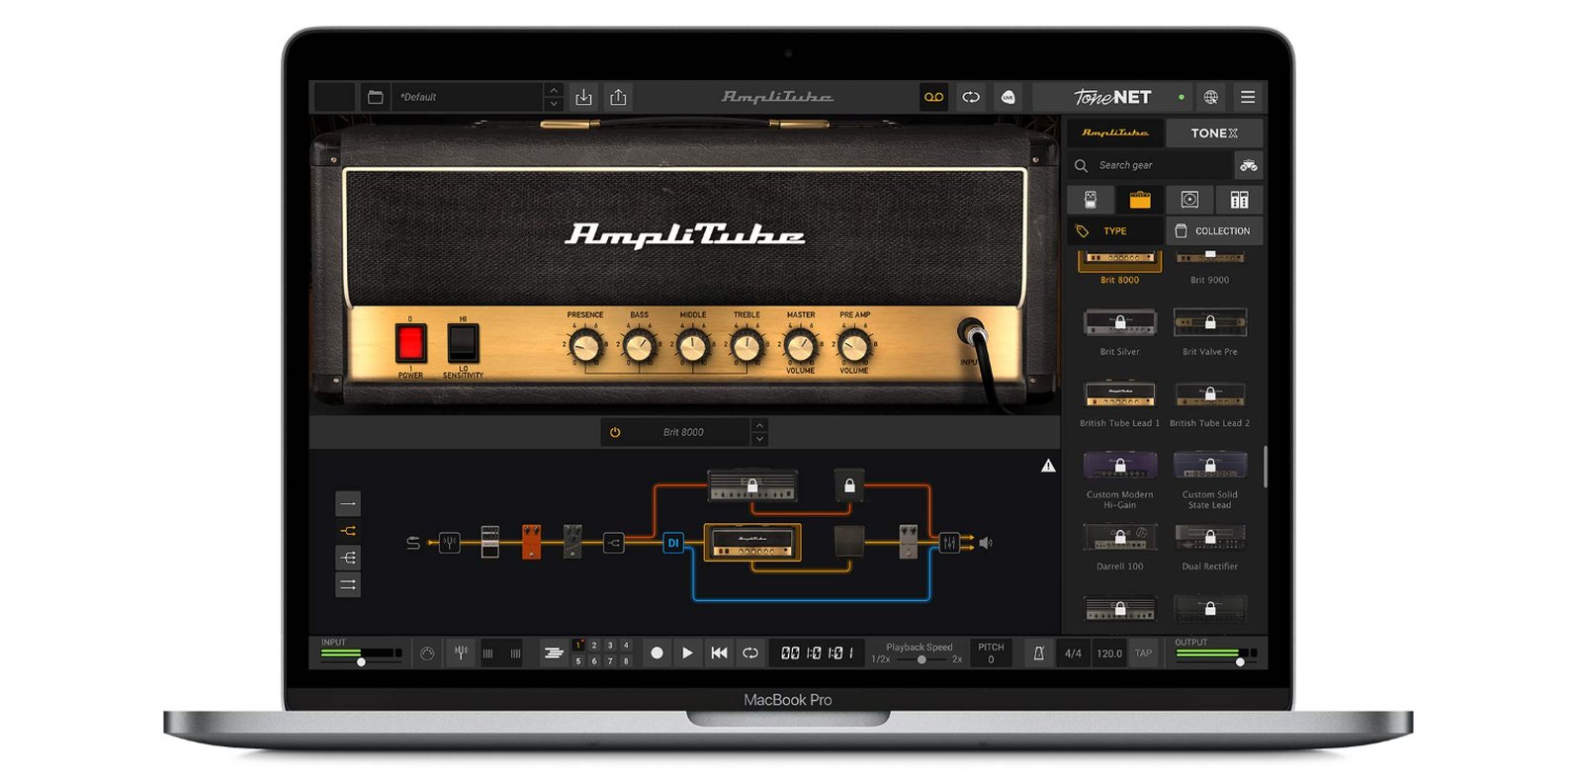
Task: Open the preset browser folder icon
Action: click(x=375, y=97)
